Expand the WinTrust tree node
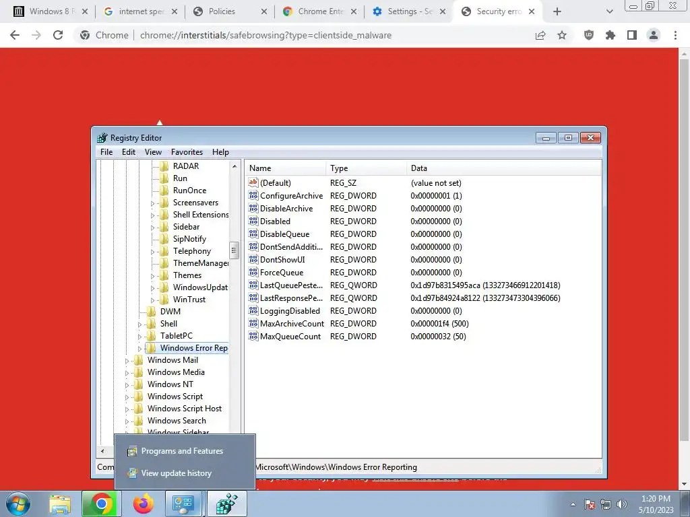This screenshot has height=517, width=690. [153, 300]
